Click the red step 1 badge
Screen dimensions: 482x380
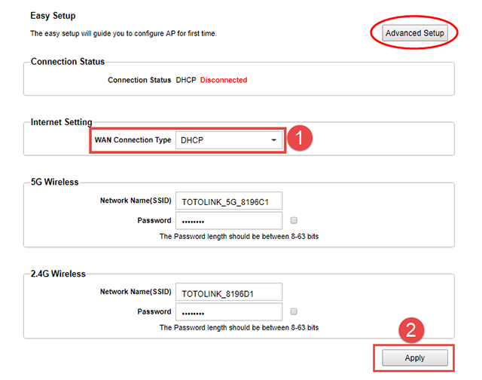click(x=300, y=139)
